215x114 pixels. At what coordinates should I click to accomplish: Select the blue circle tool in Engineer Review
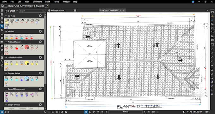coord(27,79)
